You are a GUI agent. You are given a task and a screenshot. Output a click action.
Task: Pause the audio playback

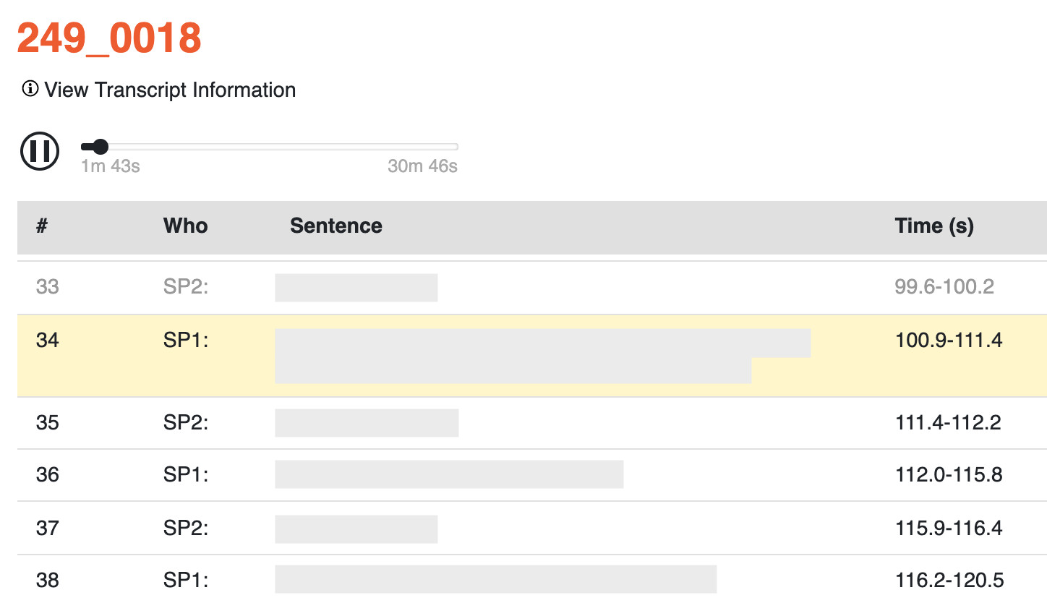tap(40, 151)
